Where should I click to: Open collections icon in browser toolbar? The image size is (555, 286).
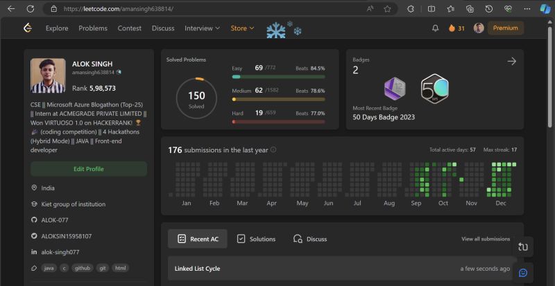pyautogui.click(x=470, y=9)
